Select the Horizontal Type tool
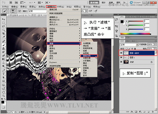The image size is (158, 114). pos(3,74)
